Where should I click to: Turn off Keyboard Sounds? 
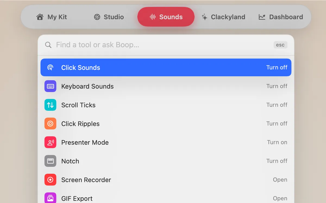click(x=277, y=86)
